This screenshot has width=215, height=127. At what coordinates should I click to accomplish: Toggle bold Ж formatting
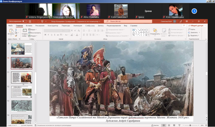(45, 35)
